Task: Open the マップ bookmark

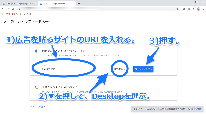Action: (27, 14)
